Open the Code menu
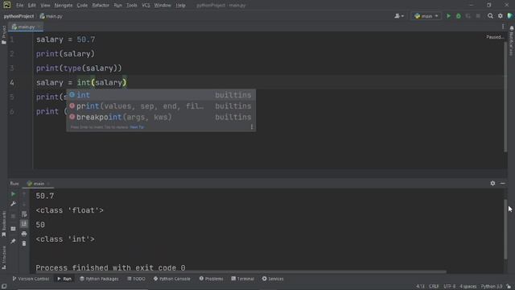This screenshot has width=515, height=290. [x=82, y=6]
